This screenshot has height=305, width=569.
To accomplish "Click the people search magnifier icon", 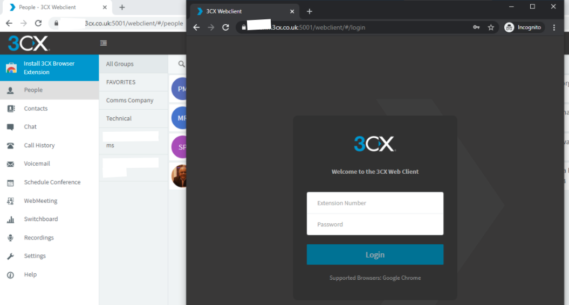I will (x=181, y=64).
